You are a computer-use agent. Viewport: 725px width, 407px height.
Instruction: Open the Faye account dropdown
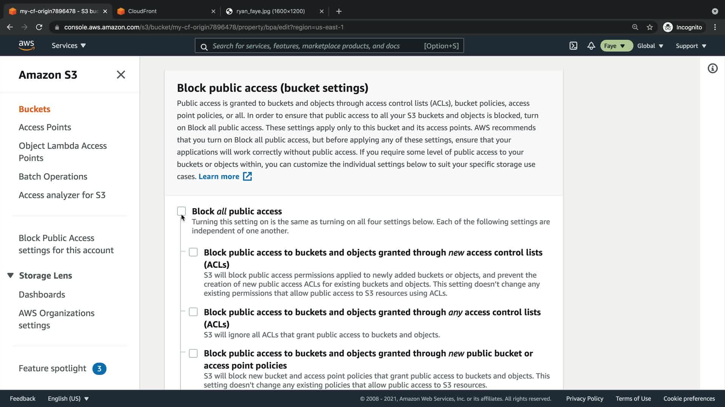tap(616, 46)
